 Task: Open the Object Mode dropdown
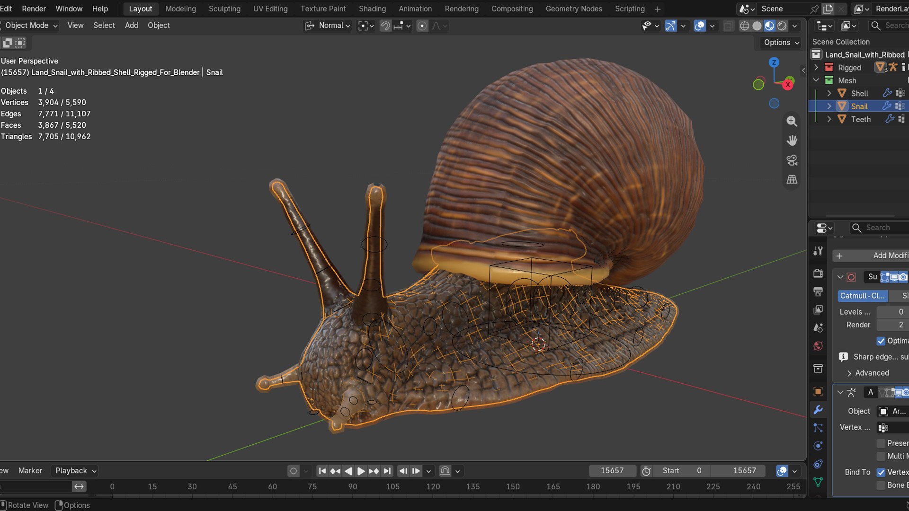coord(30,26)
